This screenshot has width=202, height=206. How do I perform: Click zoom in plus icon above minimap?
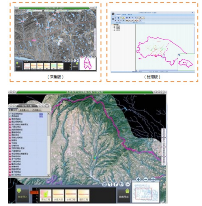point(138,179)
